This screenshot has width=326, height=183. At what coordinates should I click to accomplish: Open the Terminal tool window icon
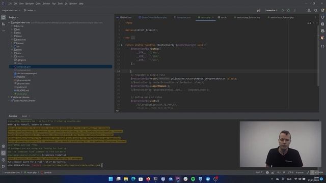coord(4,153)
